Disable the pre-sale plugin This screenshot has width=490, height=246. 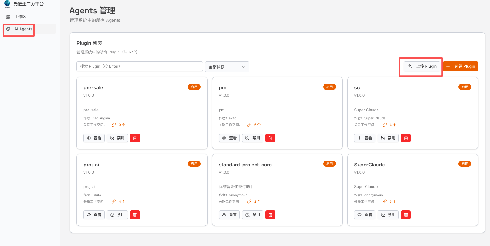117,138
